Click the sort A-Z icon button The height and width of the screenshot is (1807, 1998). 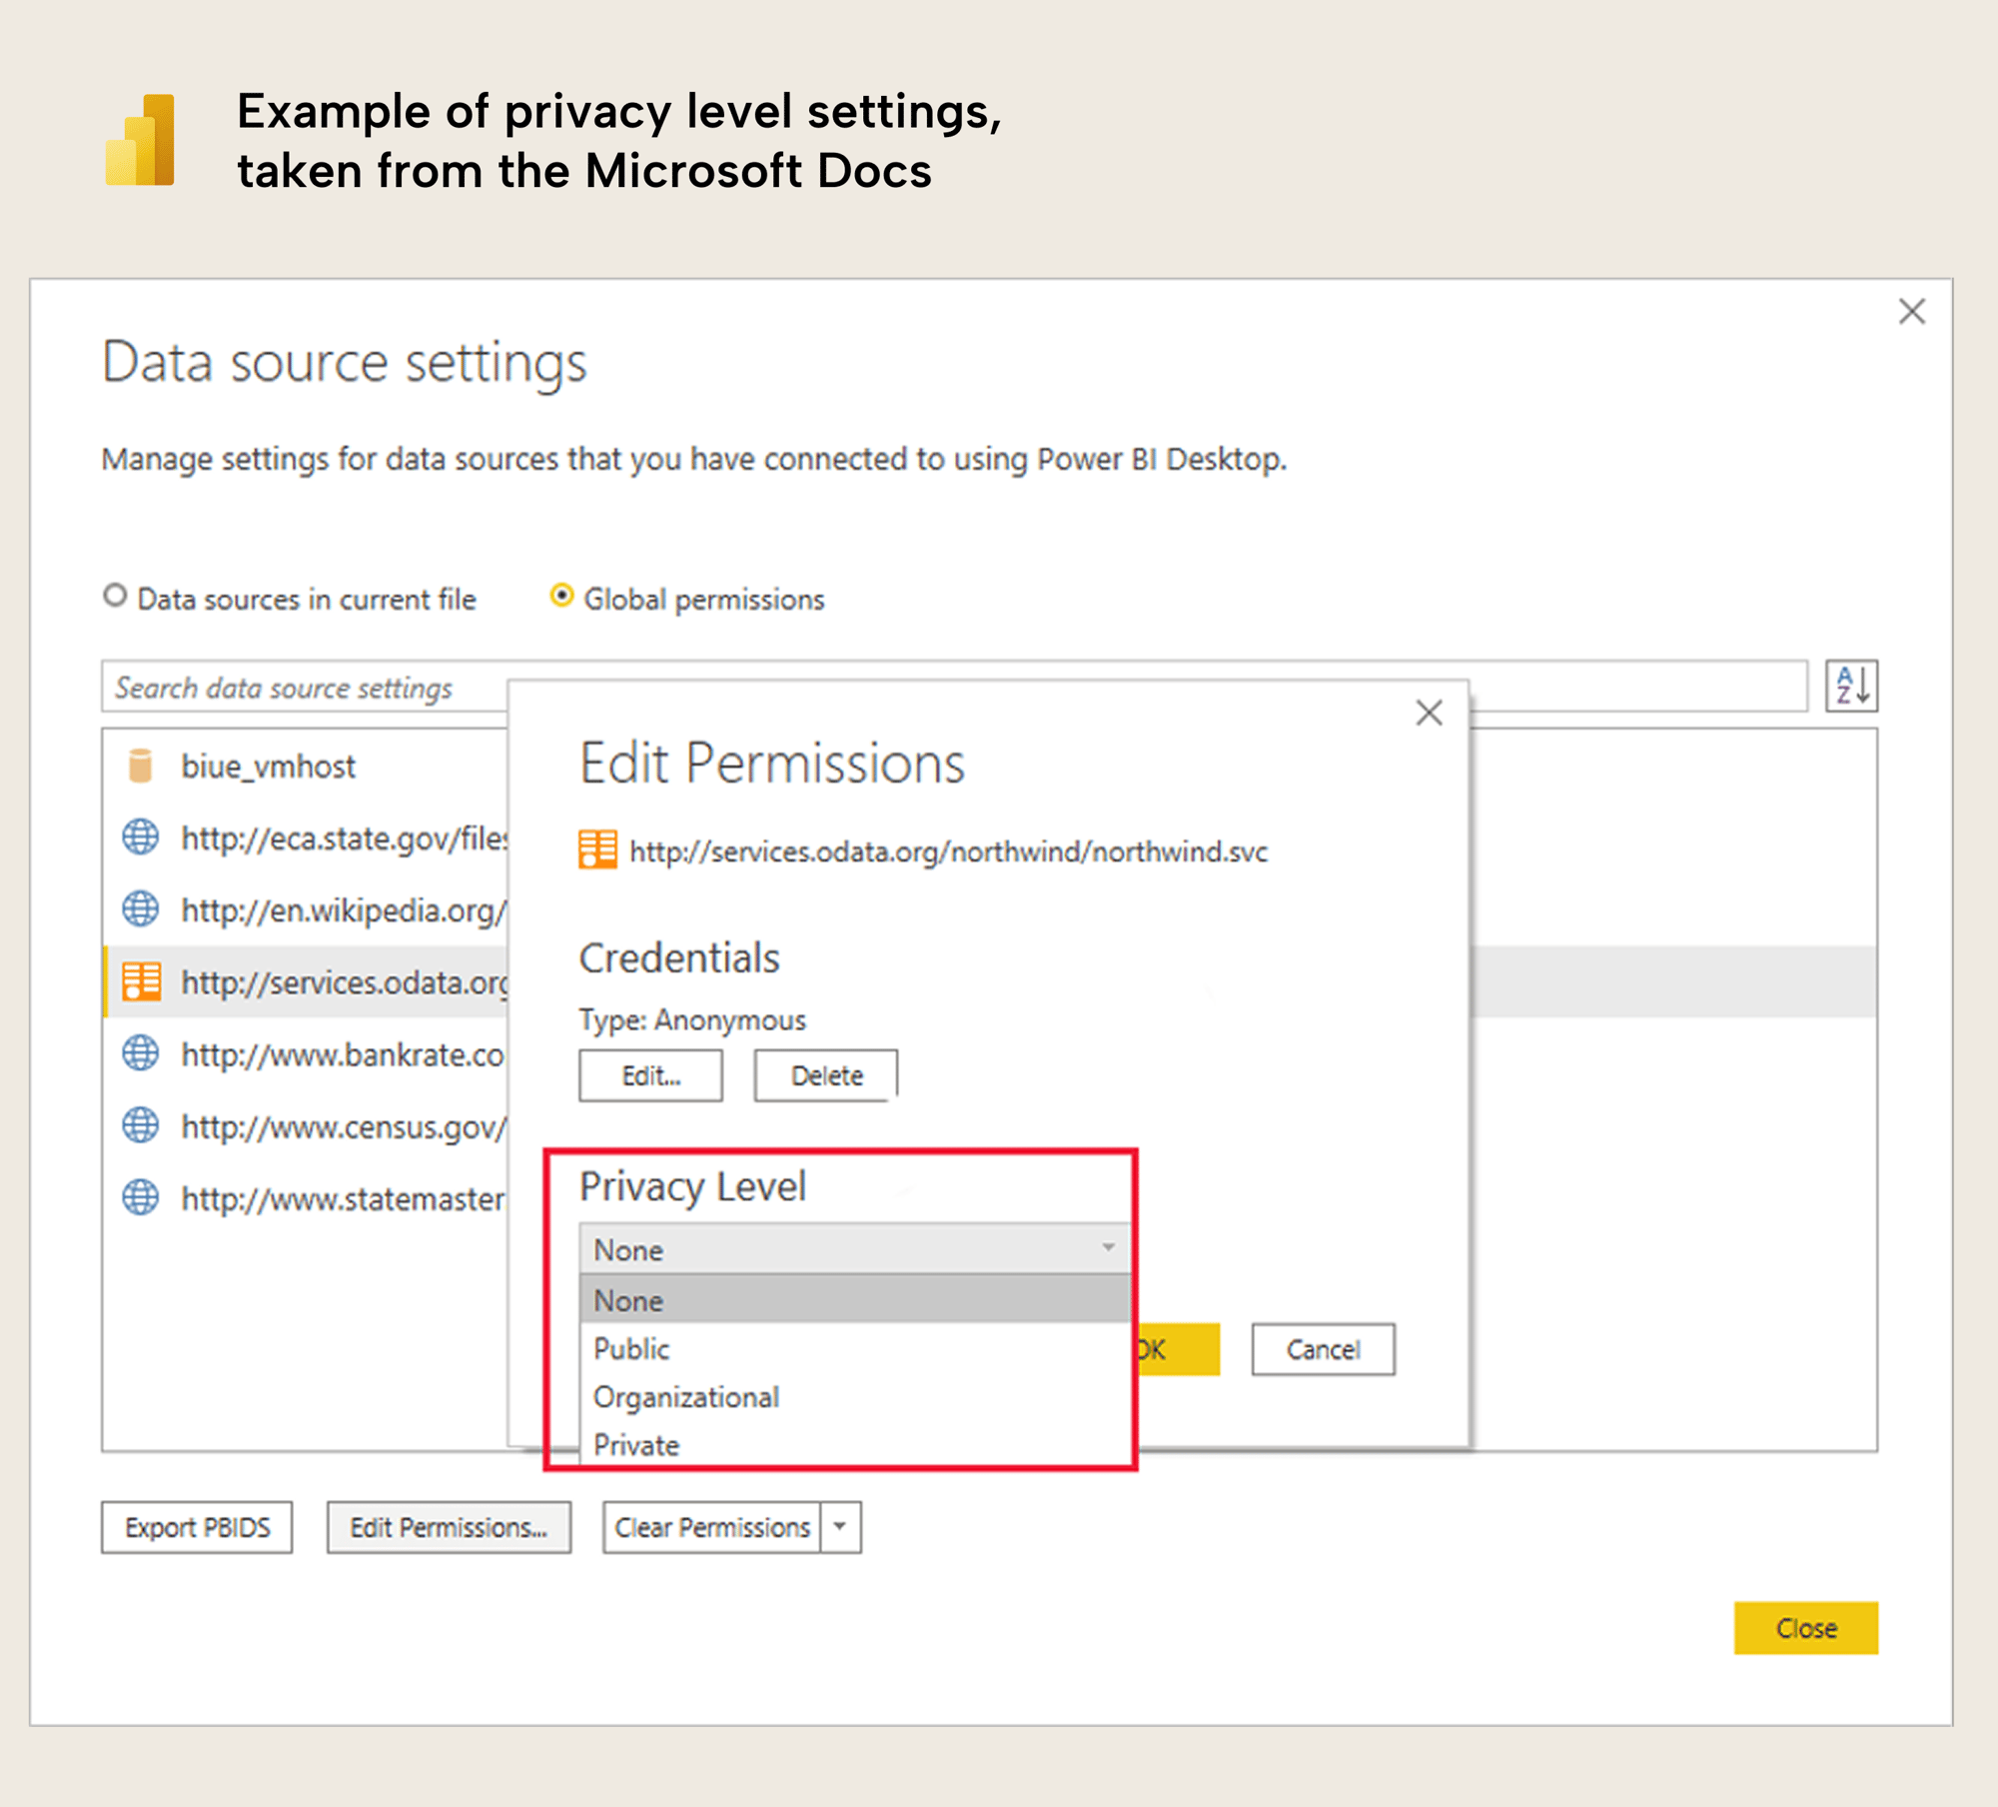(x=1851, y=686)
